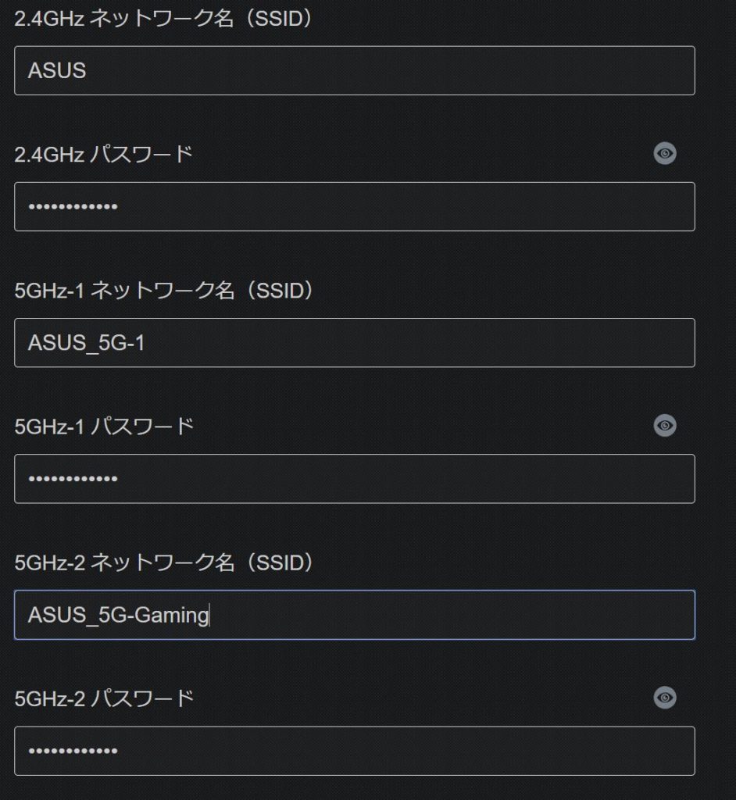Activate the 5GHz-2 password field

[x=354, y=751]
